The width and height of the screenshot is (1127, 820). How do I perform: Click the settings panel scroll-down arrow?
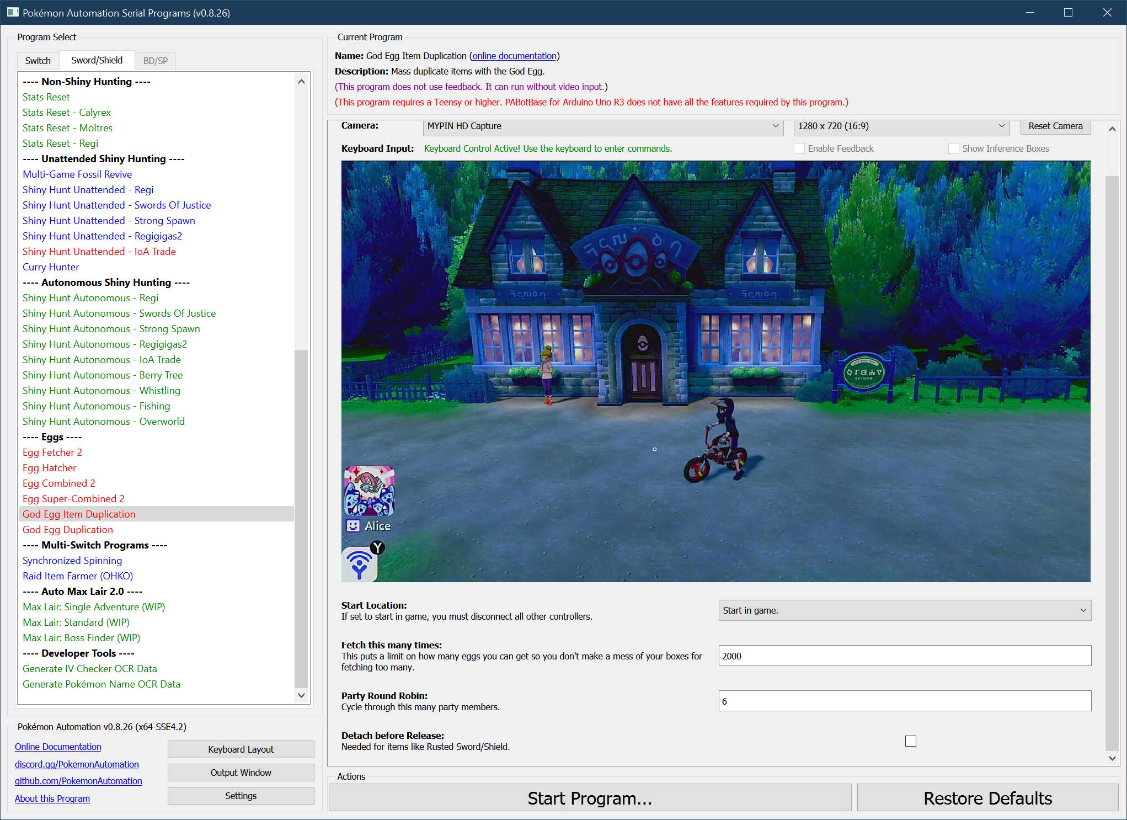(x=1112, y=758)
